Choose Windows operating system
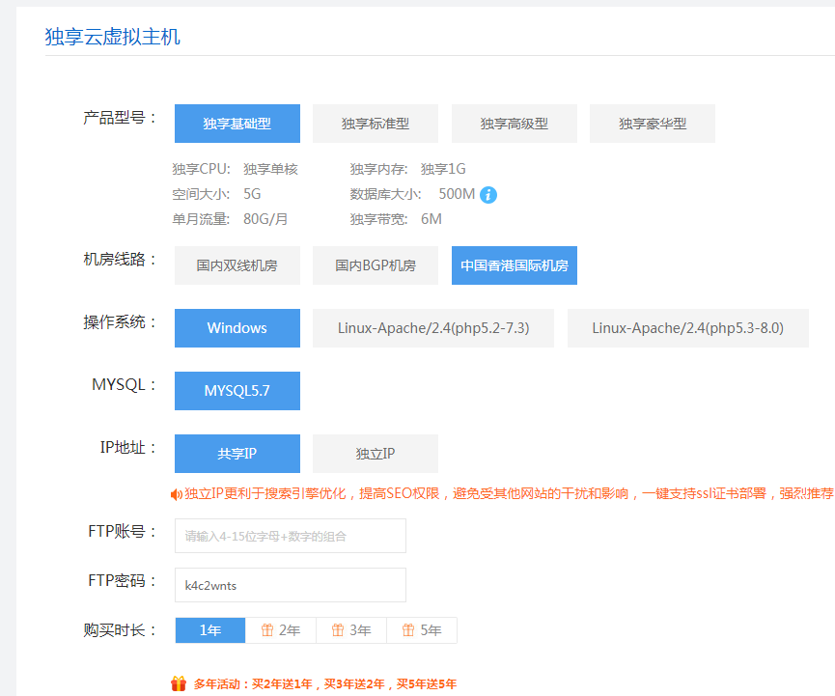Screen dimensions: 835x696 pyautogui.click(x=237, y=328)
